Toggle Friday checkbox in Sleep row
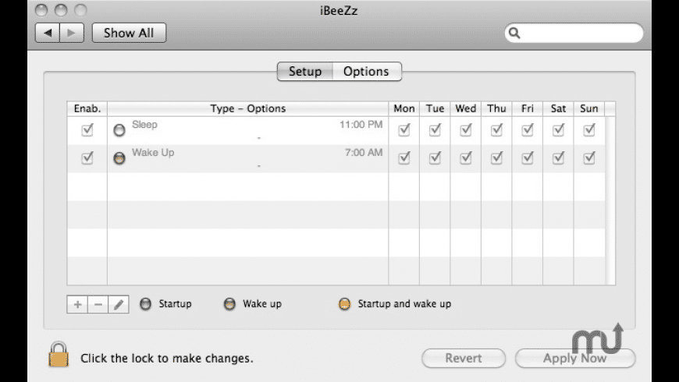The image size is (679, 382). 528,130
